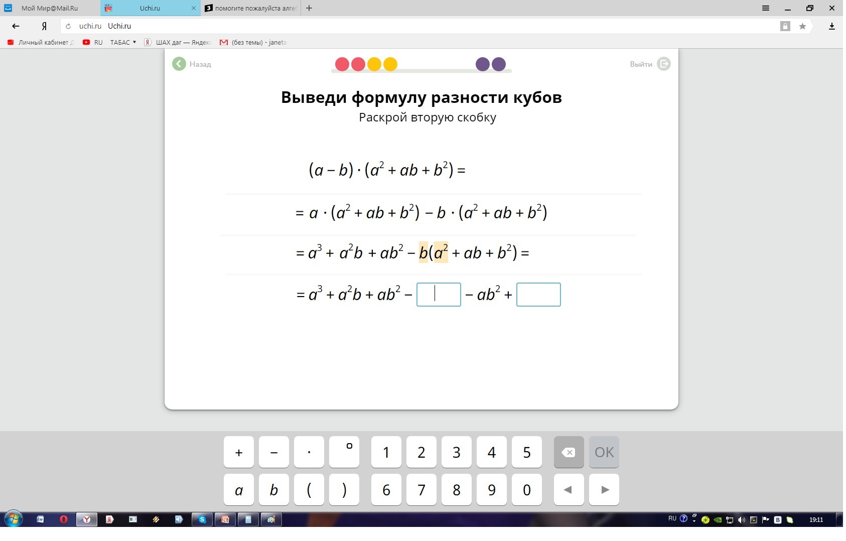Viewport: 846px width, 541px height.
Task: Tap the digit 7 key
Action: pos(421,489)
